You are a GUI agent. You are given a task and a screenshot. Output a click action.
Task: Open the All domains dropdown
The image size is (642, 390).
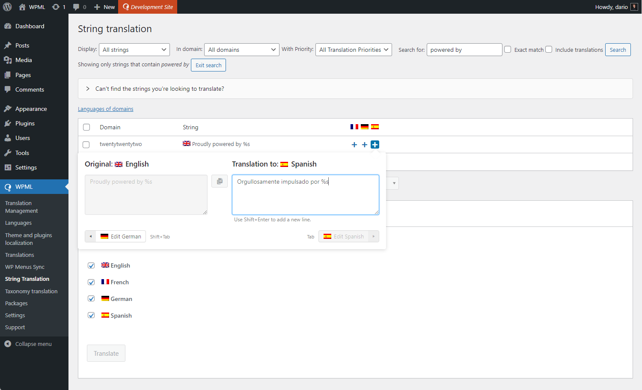tap(241, 50)
